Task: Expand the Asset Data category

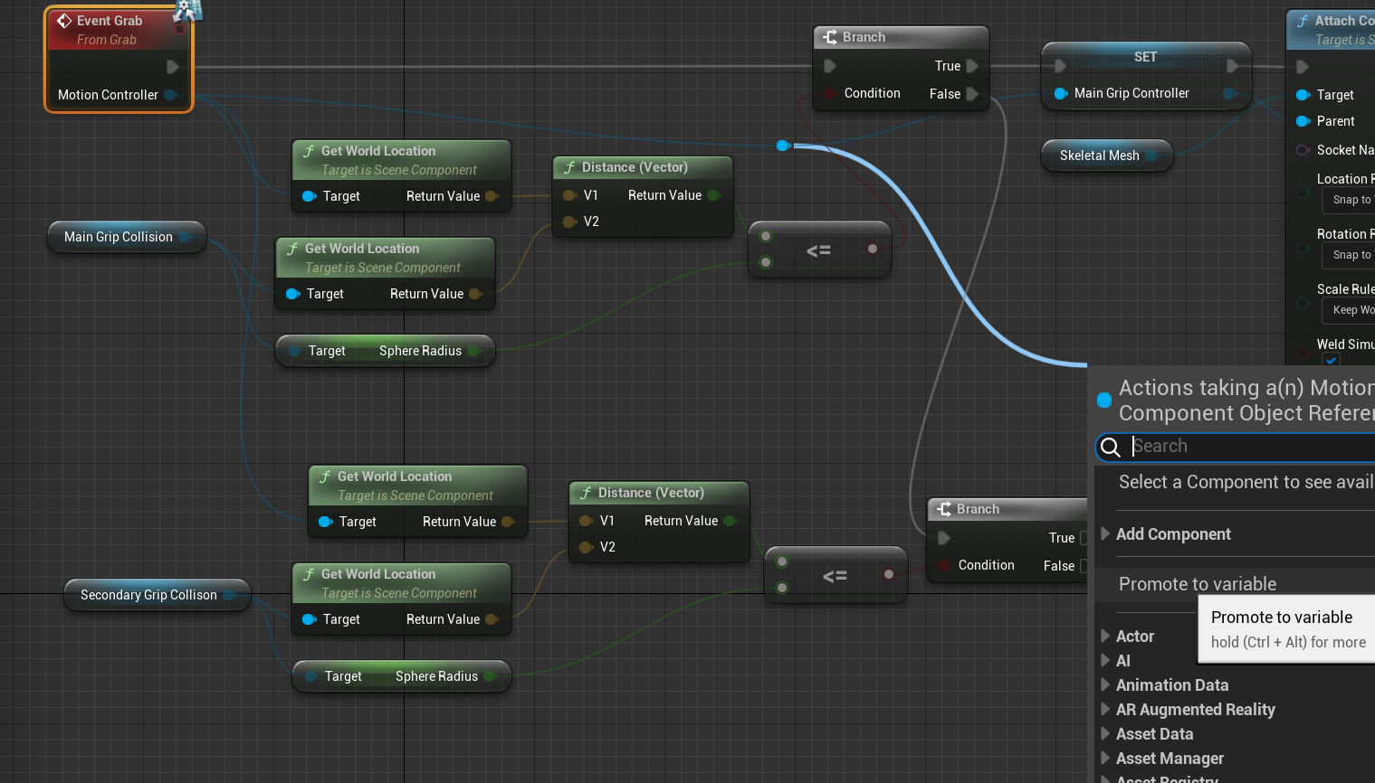Action: (1105, 734)
